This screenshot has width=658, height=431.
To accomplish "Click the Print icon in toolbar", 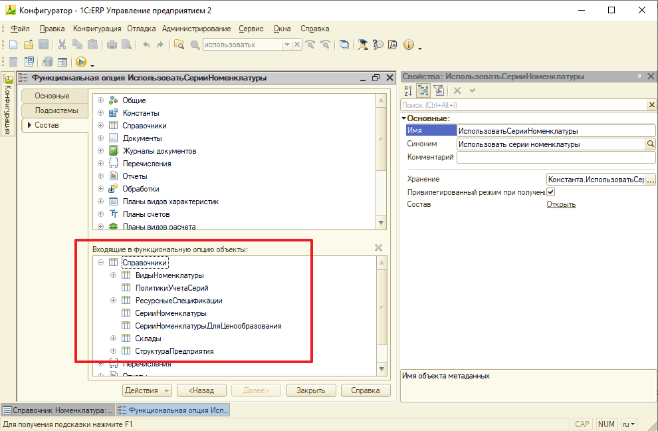I will pyautogui.click(x=112, y=45).
